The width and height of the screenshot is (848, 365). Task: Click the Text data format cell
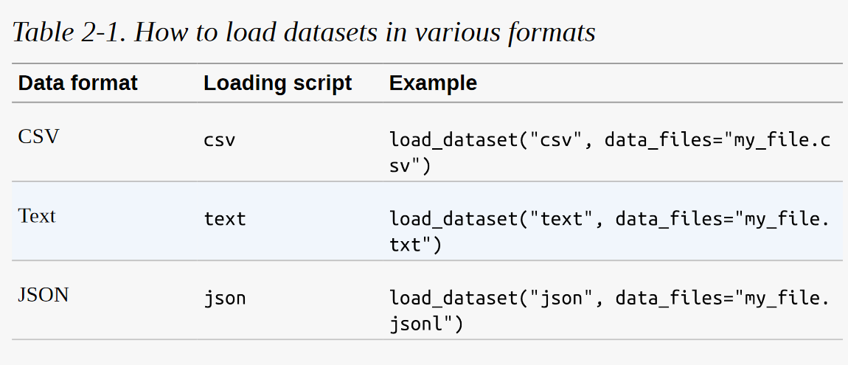pyautogui.click(x=37, y=216)
